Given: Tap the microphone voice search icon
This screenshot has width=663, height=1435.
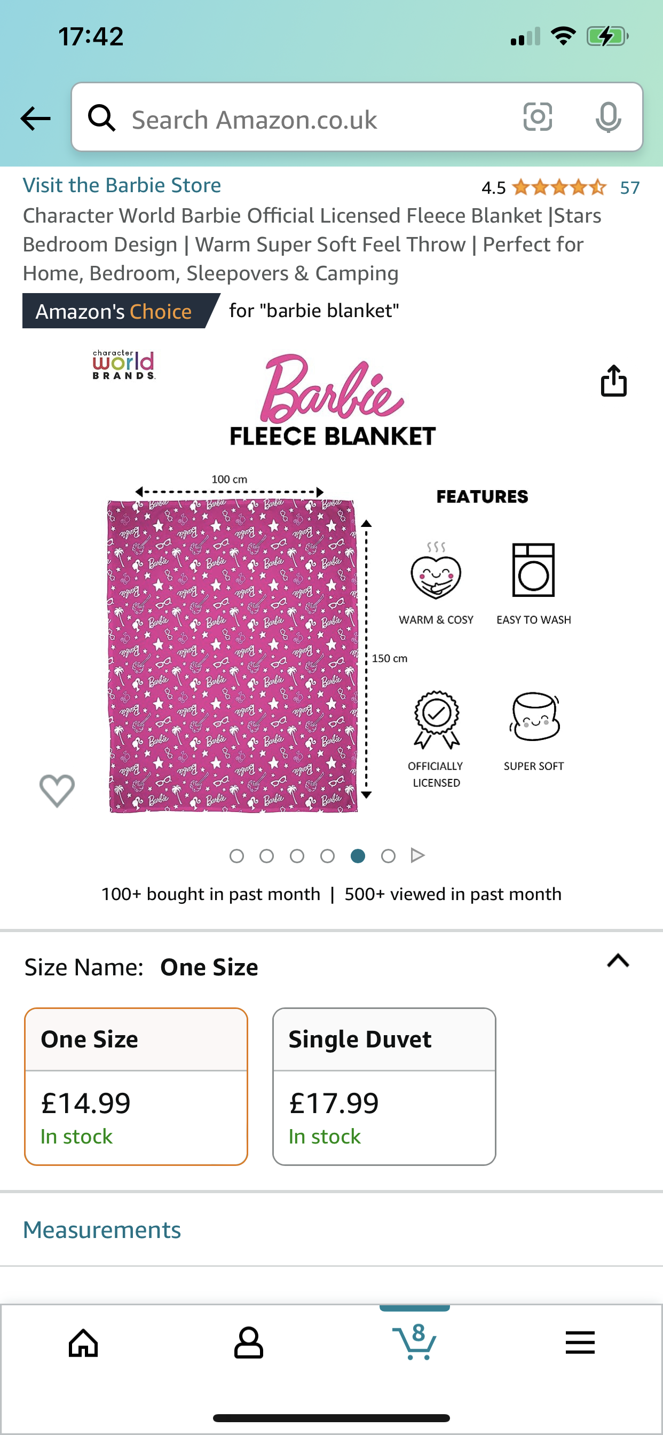Looking at the screenshot, I should tap(608, 117).
